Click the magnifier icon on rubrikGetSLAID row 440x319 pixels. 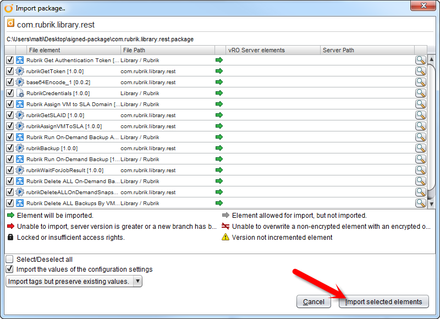point(420,115)
